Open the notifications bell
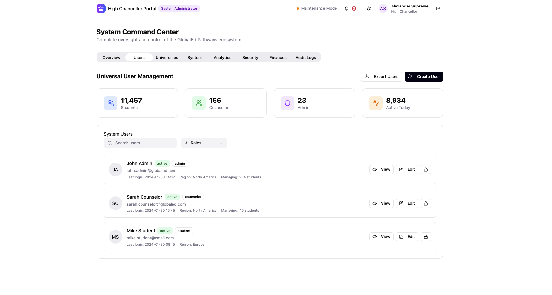This screenshot has width=552, height=295. pos(347,8)
